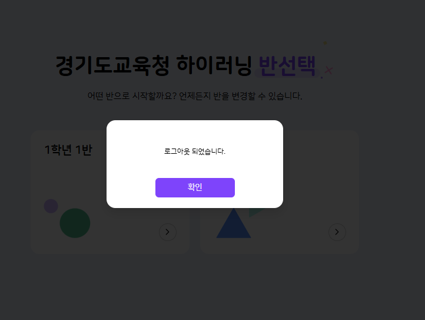This screenshot has width=425, height=320.
Task: Click the small purple circle graphic
Action: 51,206
